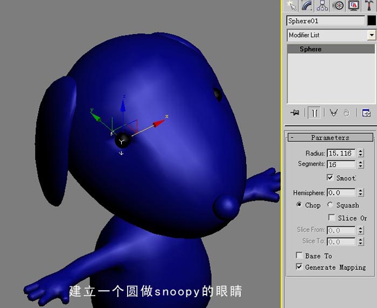The height and width of the screenshot is (308, 377).
Task: Click the Sphere01 object name field
Action: click(326, 21)
